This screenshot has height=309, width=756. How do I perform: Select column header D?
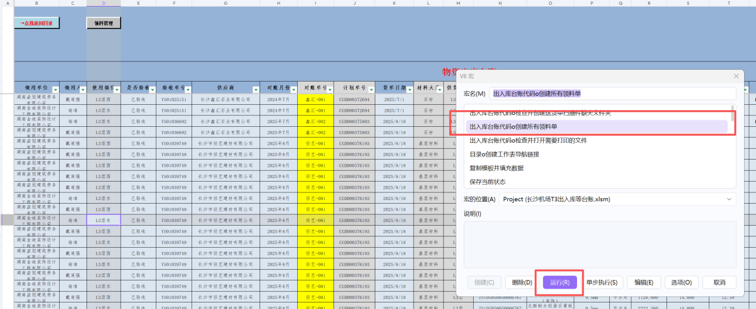[x=104, y=4]
